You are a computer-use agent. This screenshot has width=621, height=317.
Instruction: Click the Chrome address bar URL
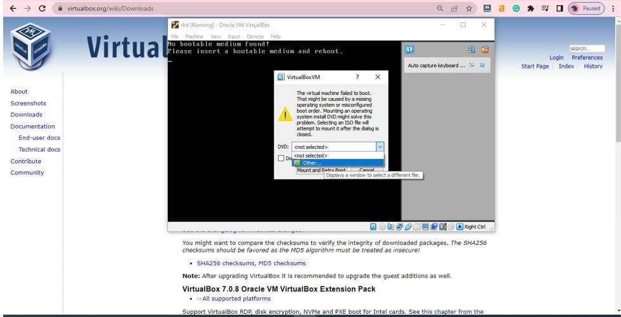(110, 8)
